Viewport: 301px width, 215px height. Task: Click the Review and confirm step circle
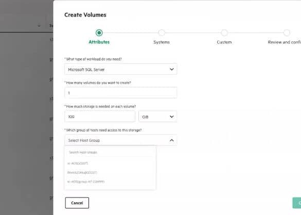287,33
